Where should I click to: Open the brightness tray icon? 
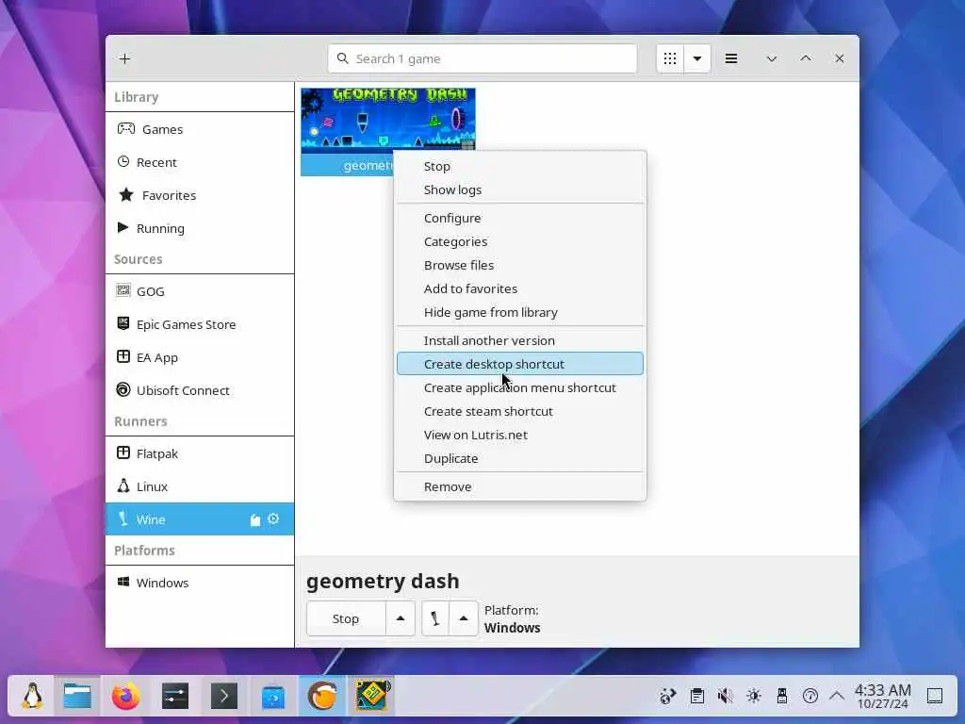(754, 697)
